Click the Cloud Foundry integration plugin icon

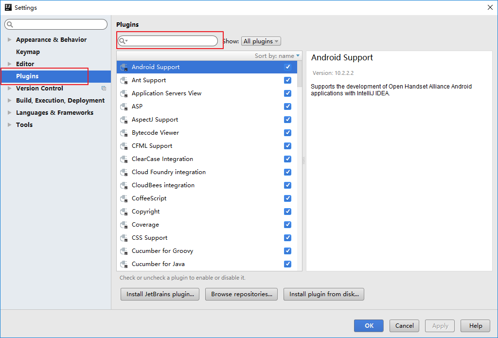pos(124,172)
